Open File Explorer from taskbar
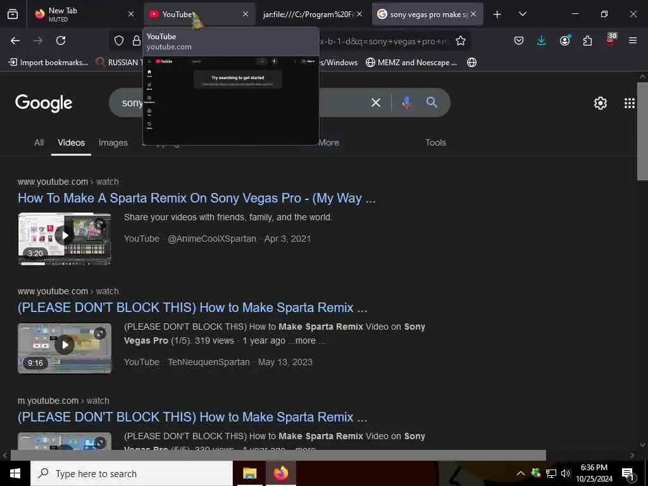 [x=249, y=473]
